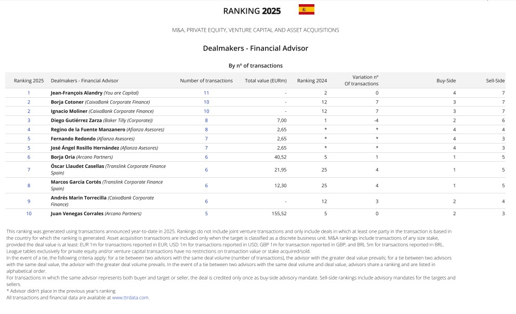Select the Ranking 2025 column header
516x314 pixels.
pos(29,81)
